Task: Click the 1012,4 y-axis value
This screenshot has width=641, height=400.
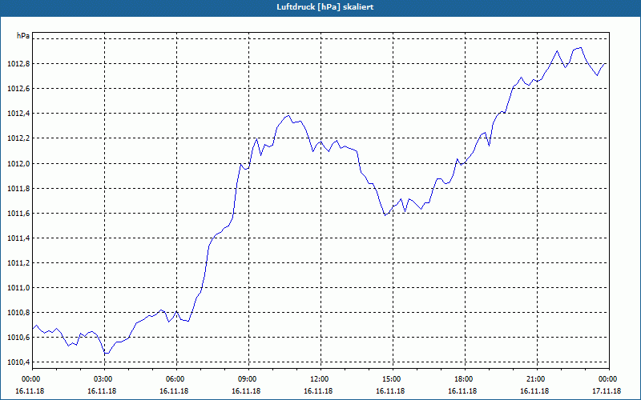Action: (18, 114)
